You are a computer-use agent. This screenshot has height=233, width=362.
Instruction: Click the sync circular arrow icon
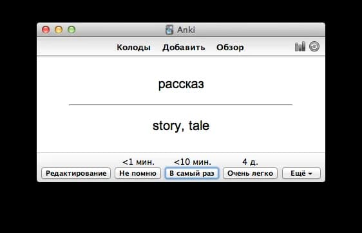coord(314,46)
